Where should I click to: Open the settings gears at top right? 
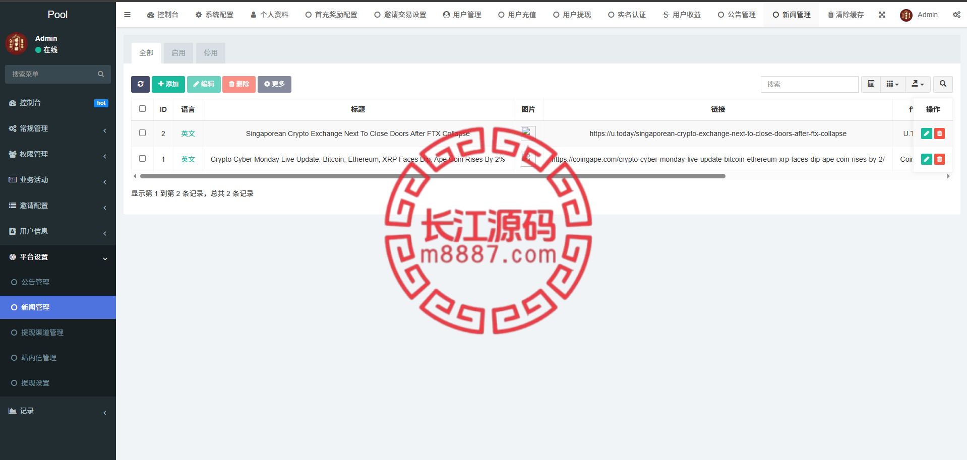coord(956,15)
